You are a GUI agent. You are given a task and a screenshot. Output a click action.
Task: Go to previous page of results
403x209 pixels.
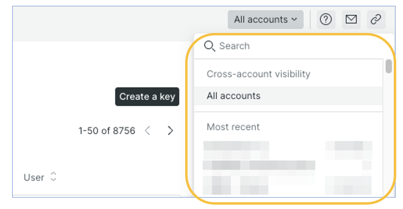tap(147, 131)
